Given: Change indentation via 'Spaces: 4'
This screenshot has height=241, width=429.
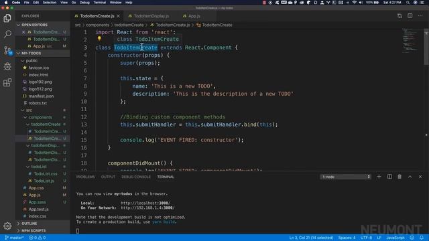Looking at the screenshot, I should click(x=347, y=238).
